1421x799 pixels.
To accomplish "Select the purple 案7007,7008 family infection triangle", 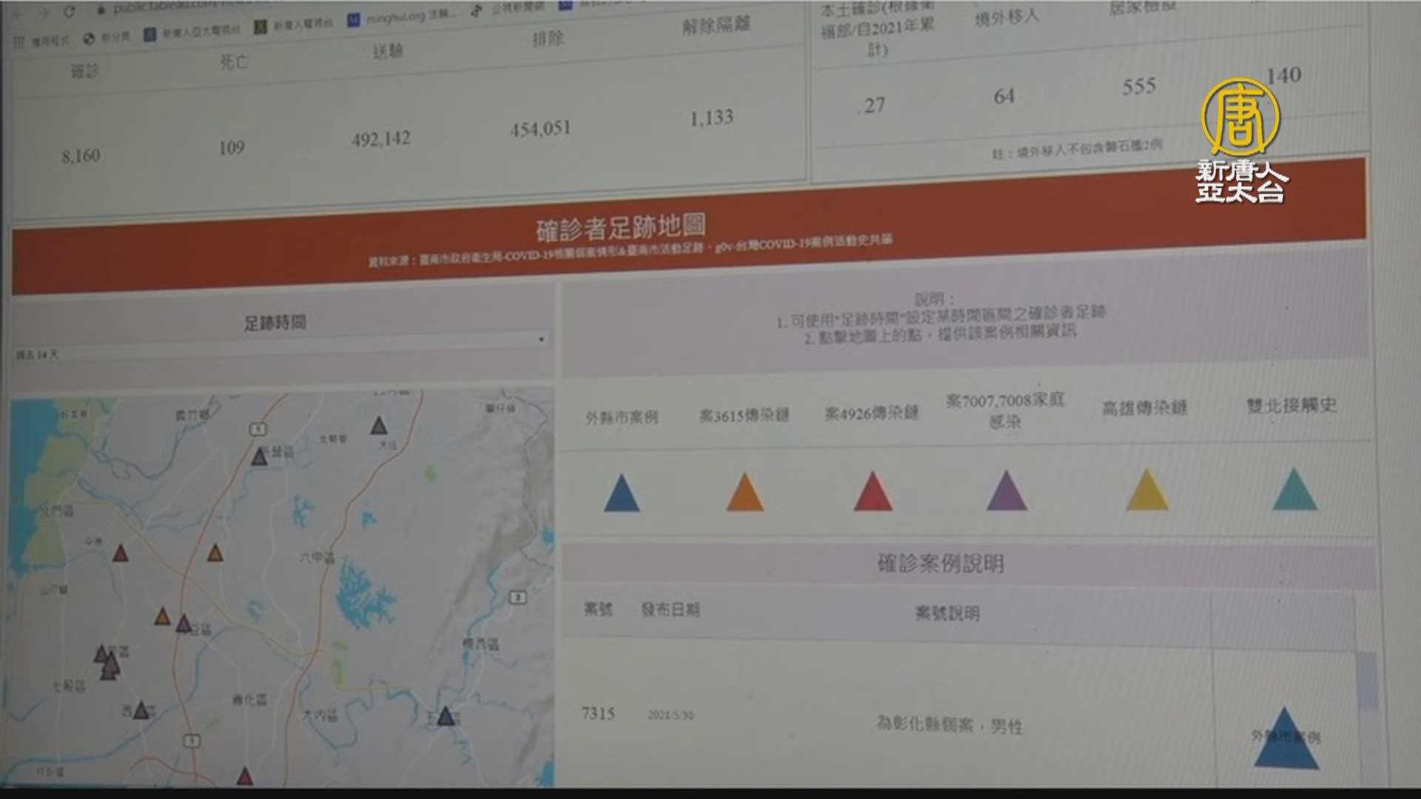I will click(x=1007, y=491).
